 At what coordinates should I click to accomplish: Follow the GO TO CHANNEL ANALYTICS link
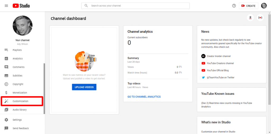click(x=144, y=97)
